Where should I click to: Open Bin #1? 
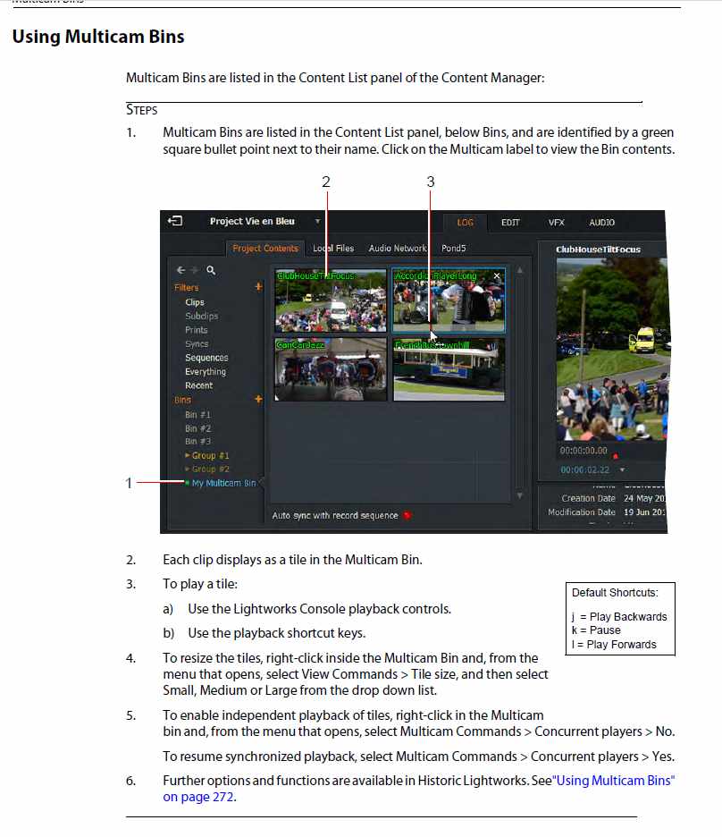click(x=197, y=415)
